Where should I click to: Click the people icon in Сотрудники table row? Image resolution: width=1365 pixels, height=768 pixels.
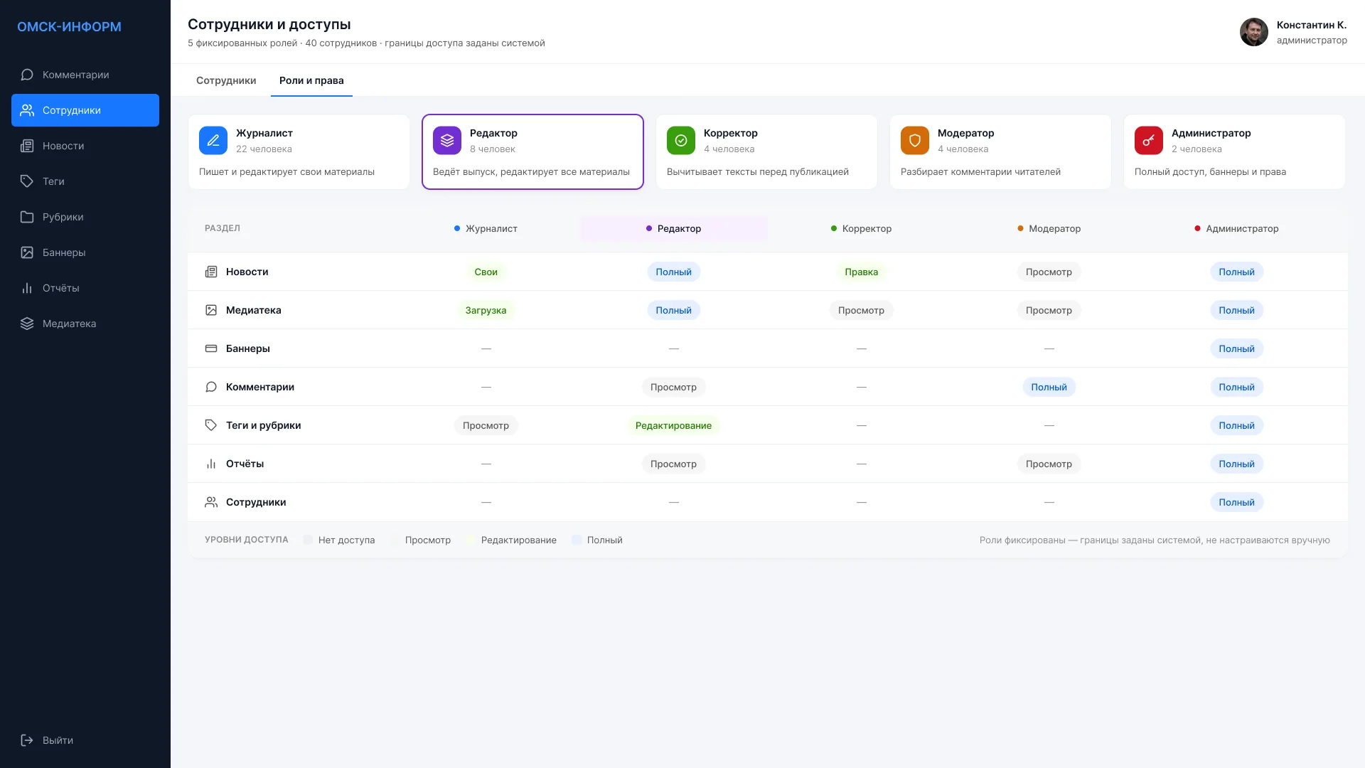click(211, 502)
